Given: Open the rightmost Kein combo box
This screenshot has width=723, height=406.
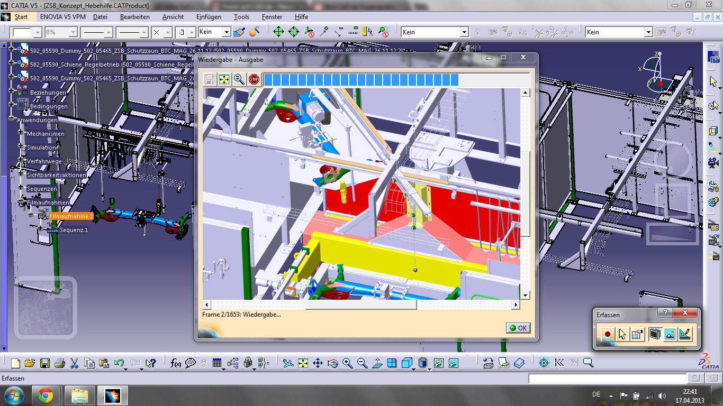Looking at the screenshot, I should (619, 32).
